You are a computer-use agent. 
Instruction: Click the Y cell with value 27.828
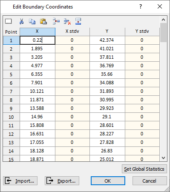(x=107, y=142)
